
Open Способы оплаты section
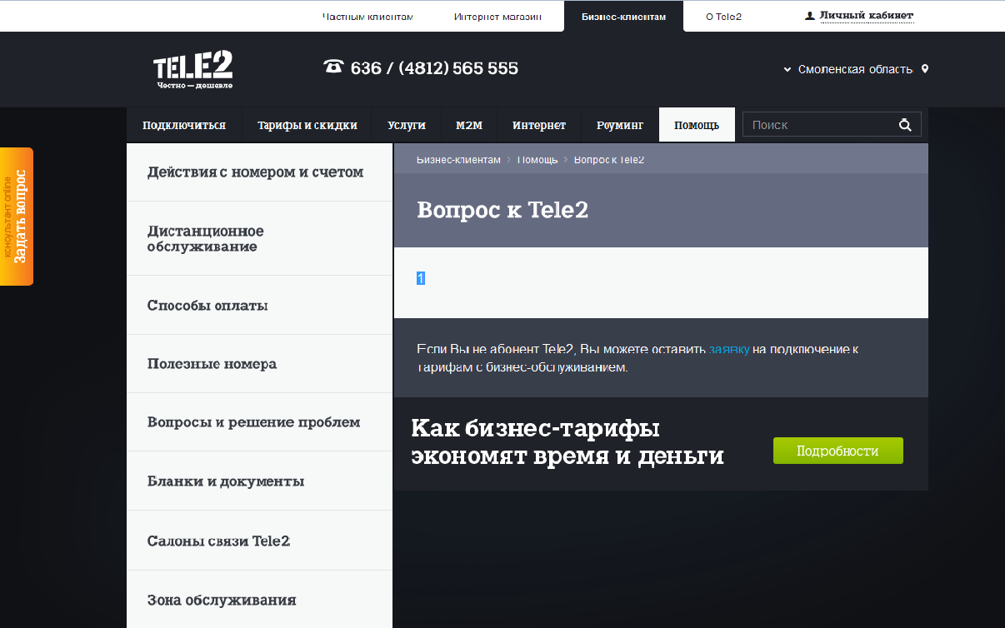click(259, 305)
